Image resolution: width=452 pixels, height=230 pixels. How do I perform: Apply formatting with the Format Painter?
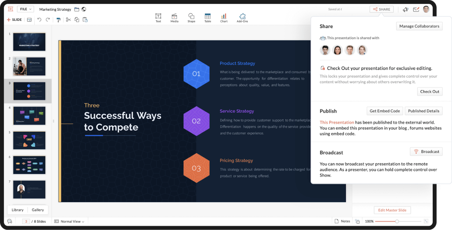pos(59,20)
